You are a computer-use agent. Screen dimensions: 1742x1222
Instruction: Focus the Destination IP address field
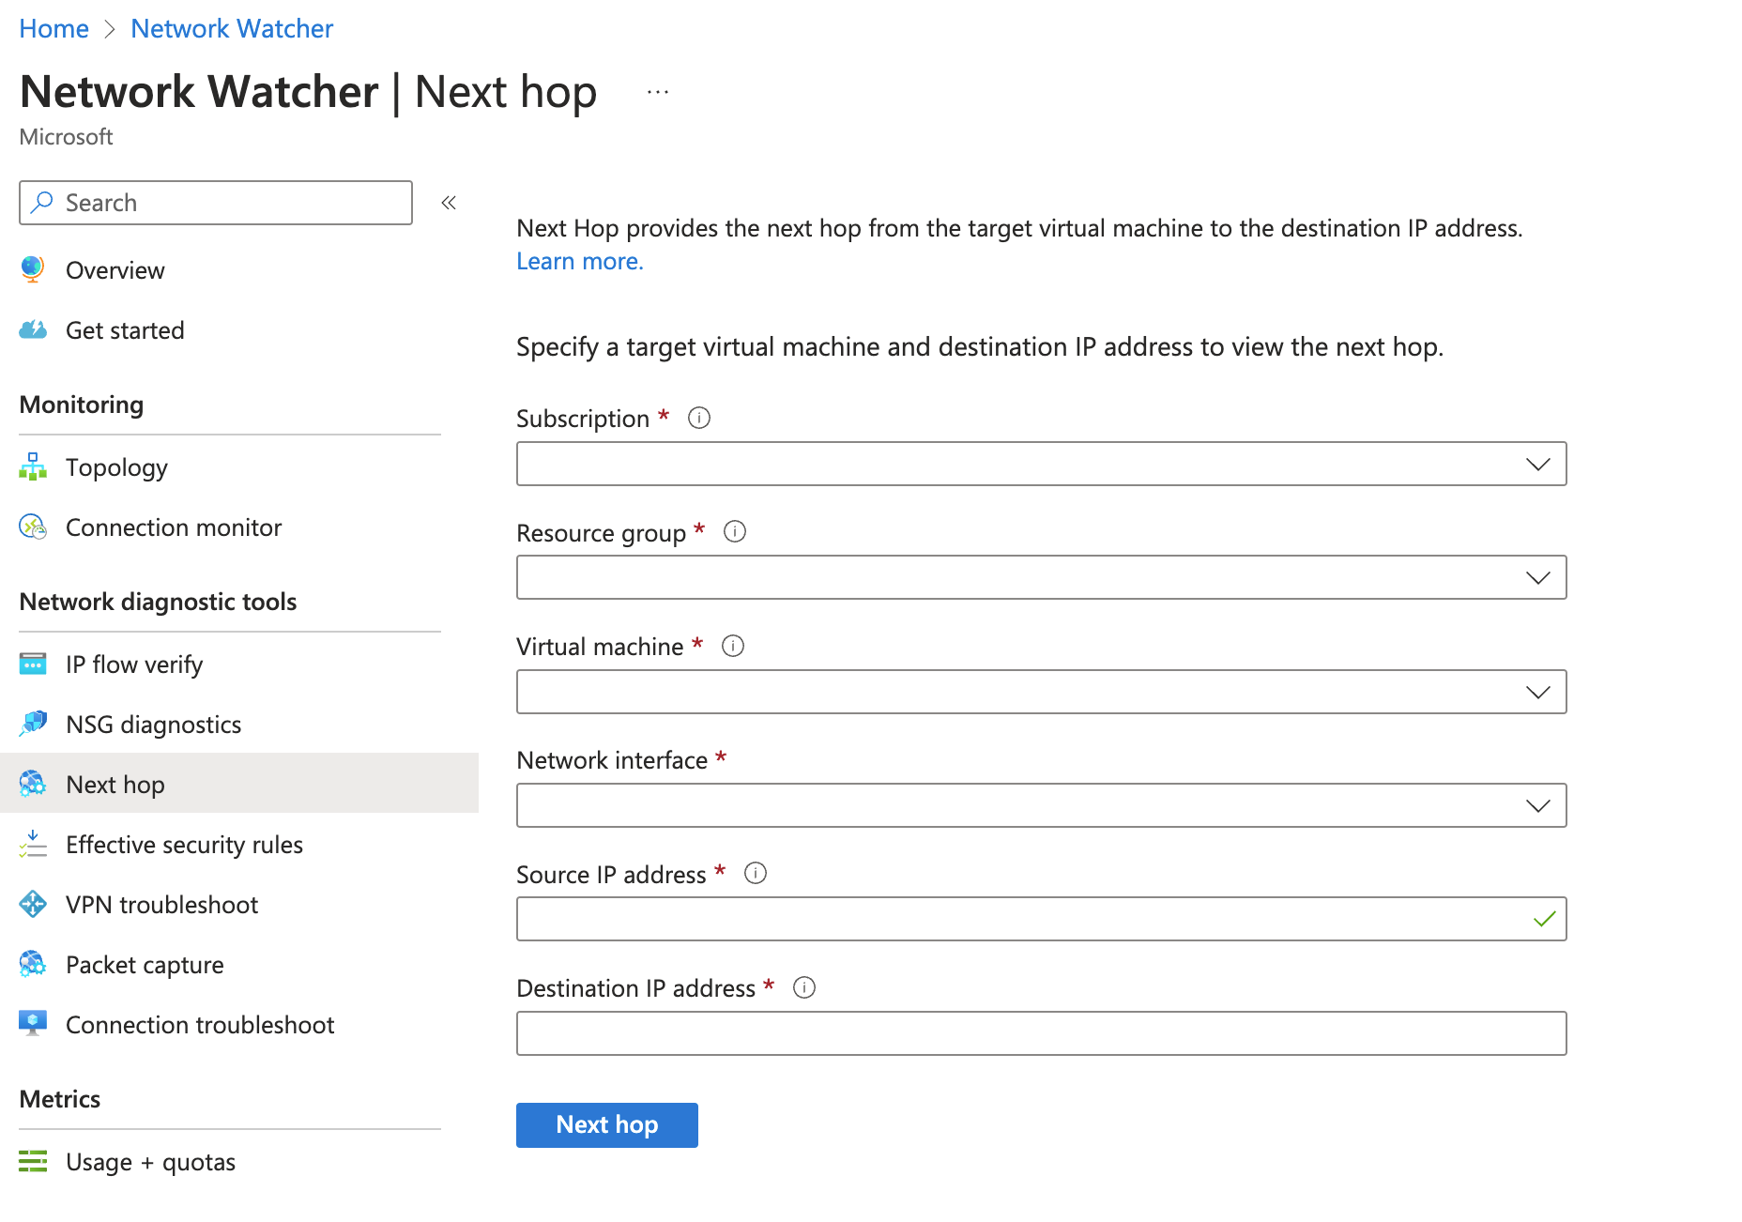click(1041, 1033)
